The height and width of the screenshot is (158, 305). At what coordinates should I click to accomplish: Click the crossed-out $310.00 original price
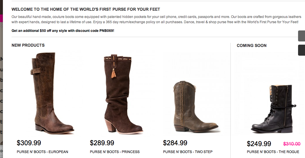coord(292,144)
